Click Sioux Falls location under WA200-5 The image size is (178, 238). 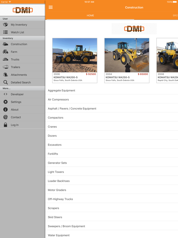(x=68, y=80)
